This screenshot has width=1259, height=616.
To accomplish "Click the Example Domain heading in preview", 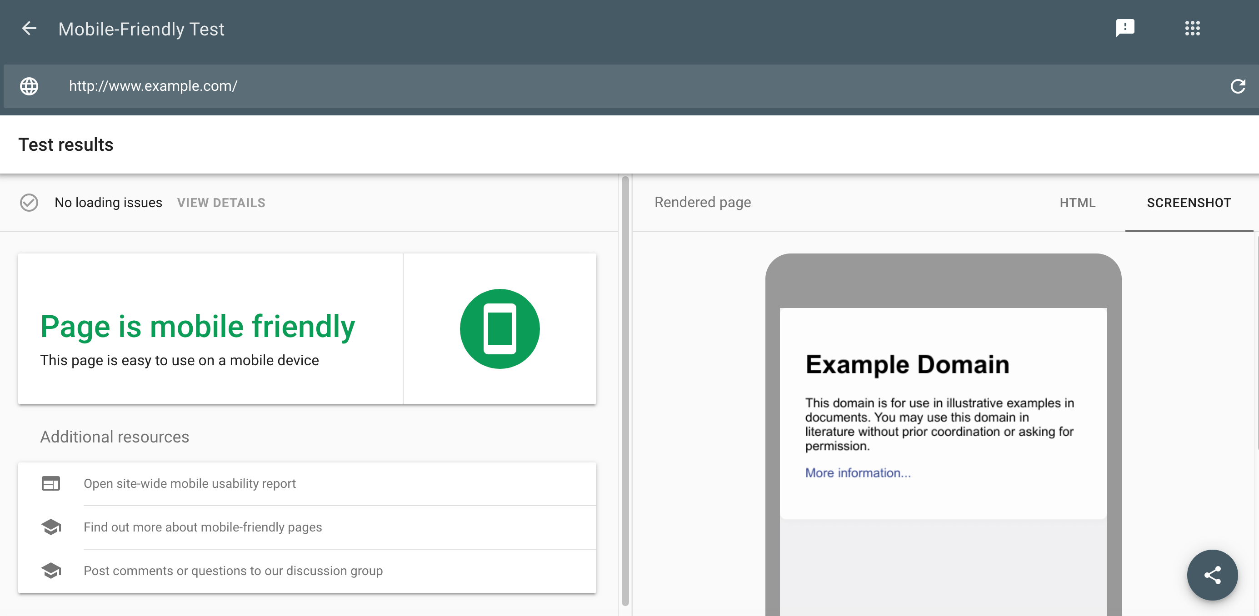I will pyautogui.click(x=907, y=364).
